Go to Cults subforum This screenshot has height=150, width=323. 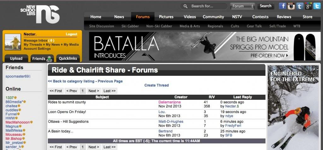pos(235,26)
